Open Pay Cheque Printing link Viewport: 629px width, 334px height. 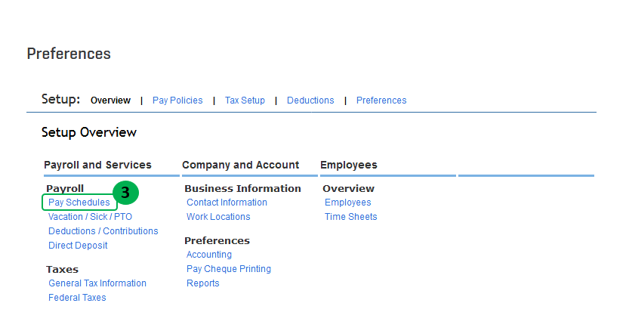[x=229, y=269]
